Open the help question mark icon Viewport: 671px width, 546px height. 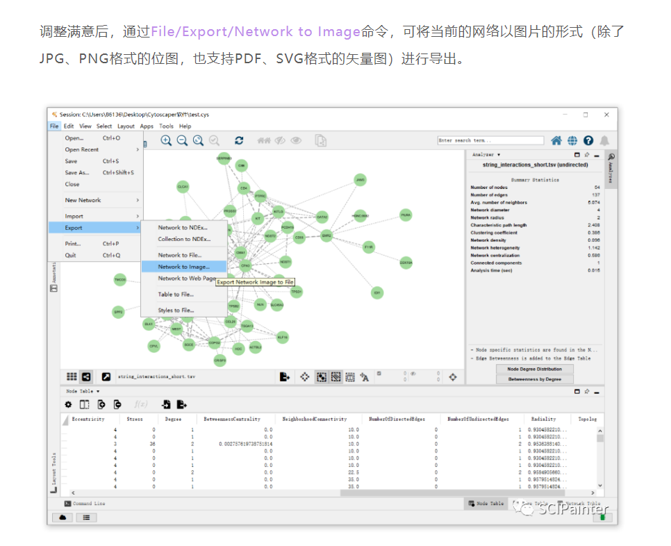(x=588, y=140)
